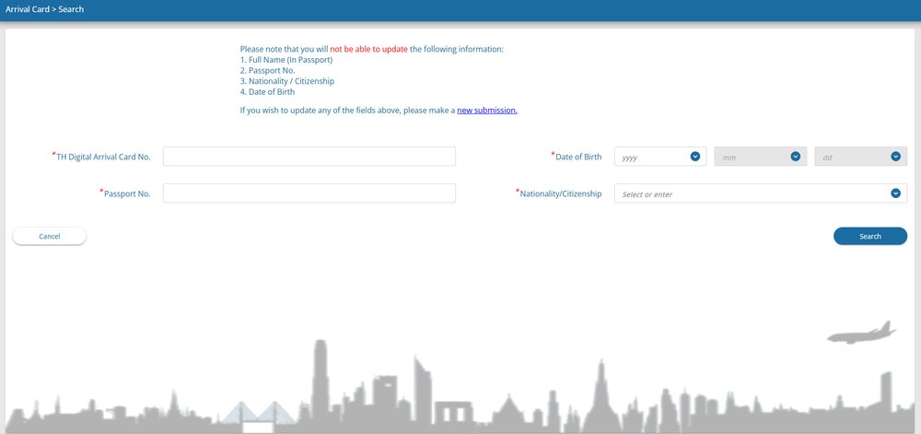Open the "mm" month dropdown
This screenshot has height=434, width=921.
[x=752, y=157]
